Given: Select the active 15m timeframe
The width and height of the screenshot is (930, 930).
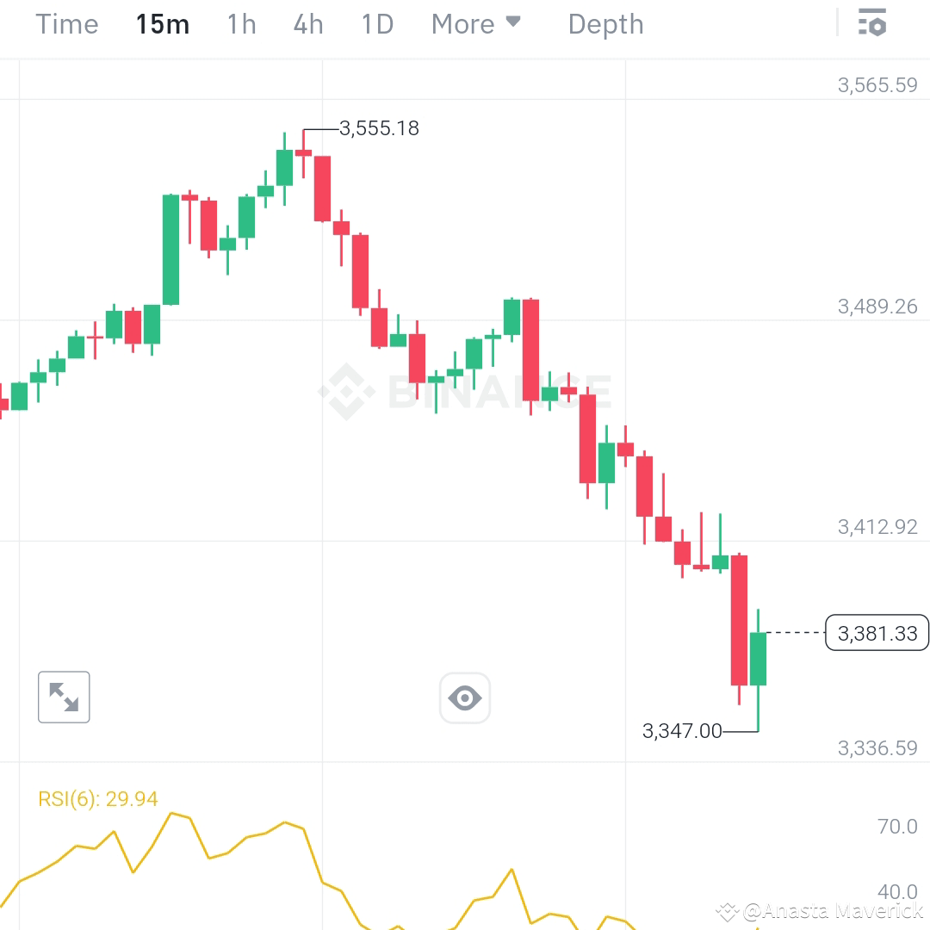Looking at the screenshot, I should [163, 24].
